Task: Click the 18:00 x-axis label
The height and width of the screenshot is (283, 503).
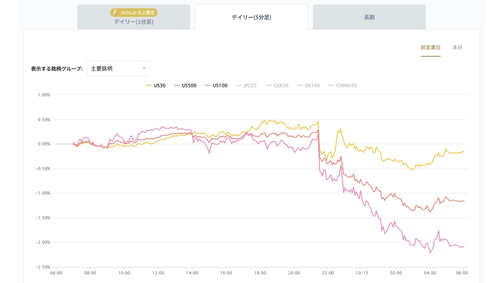Action: [260, 273]
